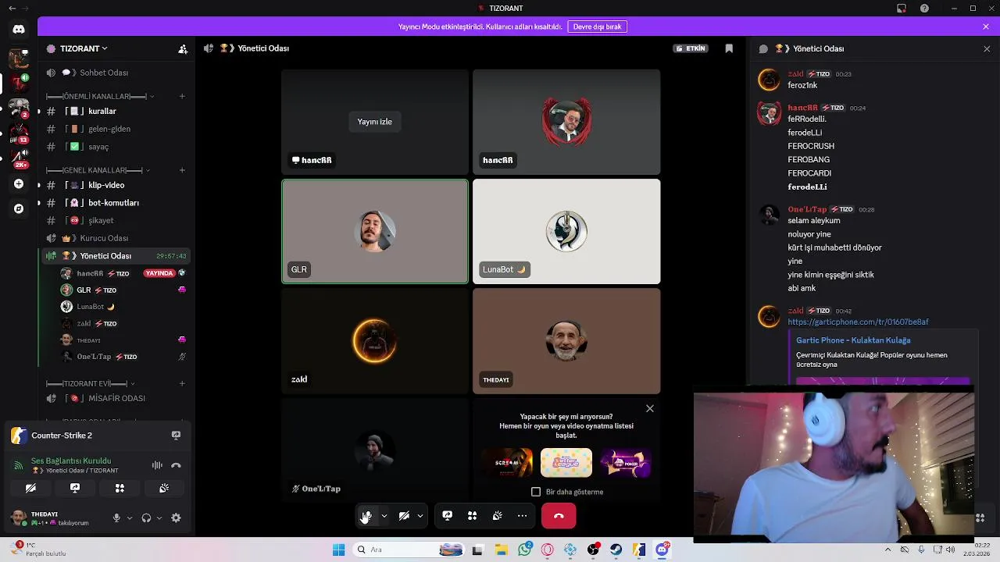
Task: Open camera options arrow in call bar
Action: (x=420, y=516)
